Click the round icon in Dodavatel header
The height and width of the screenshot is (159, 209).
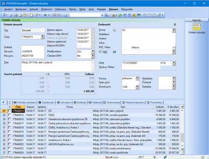pyautogui.click(x=175, y=25)
